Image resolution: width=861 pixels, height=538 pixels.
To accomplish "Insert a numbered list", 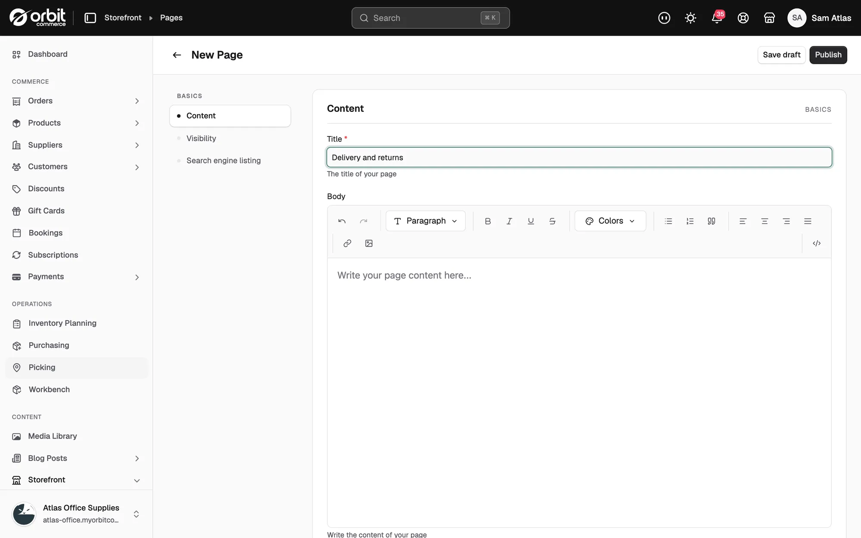I will (x=690, y=221).
